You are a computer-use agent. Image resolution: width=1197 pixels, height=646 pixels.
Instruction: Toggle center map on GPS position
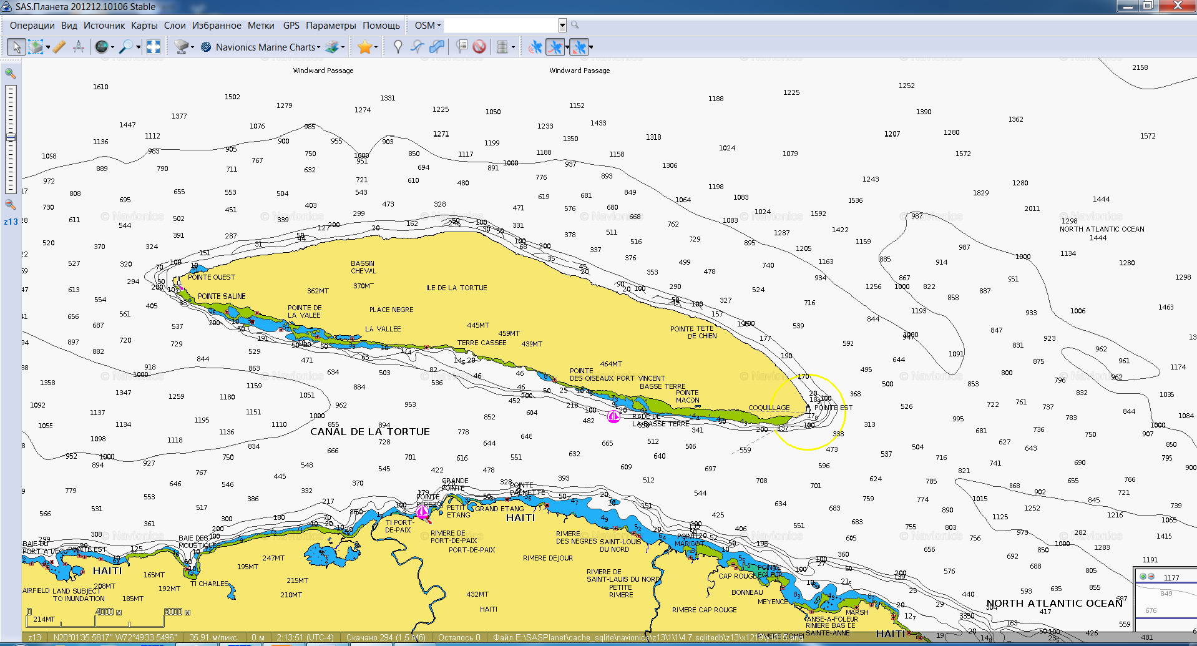tap(579, 47)
